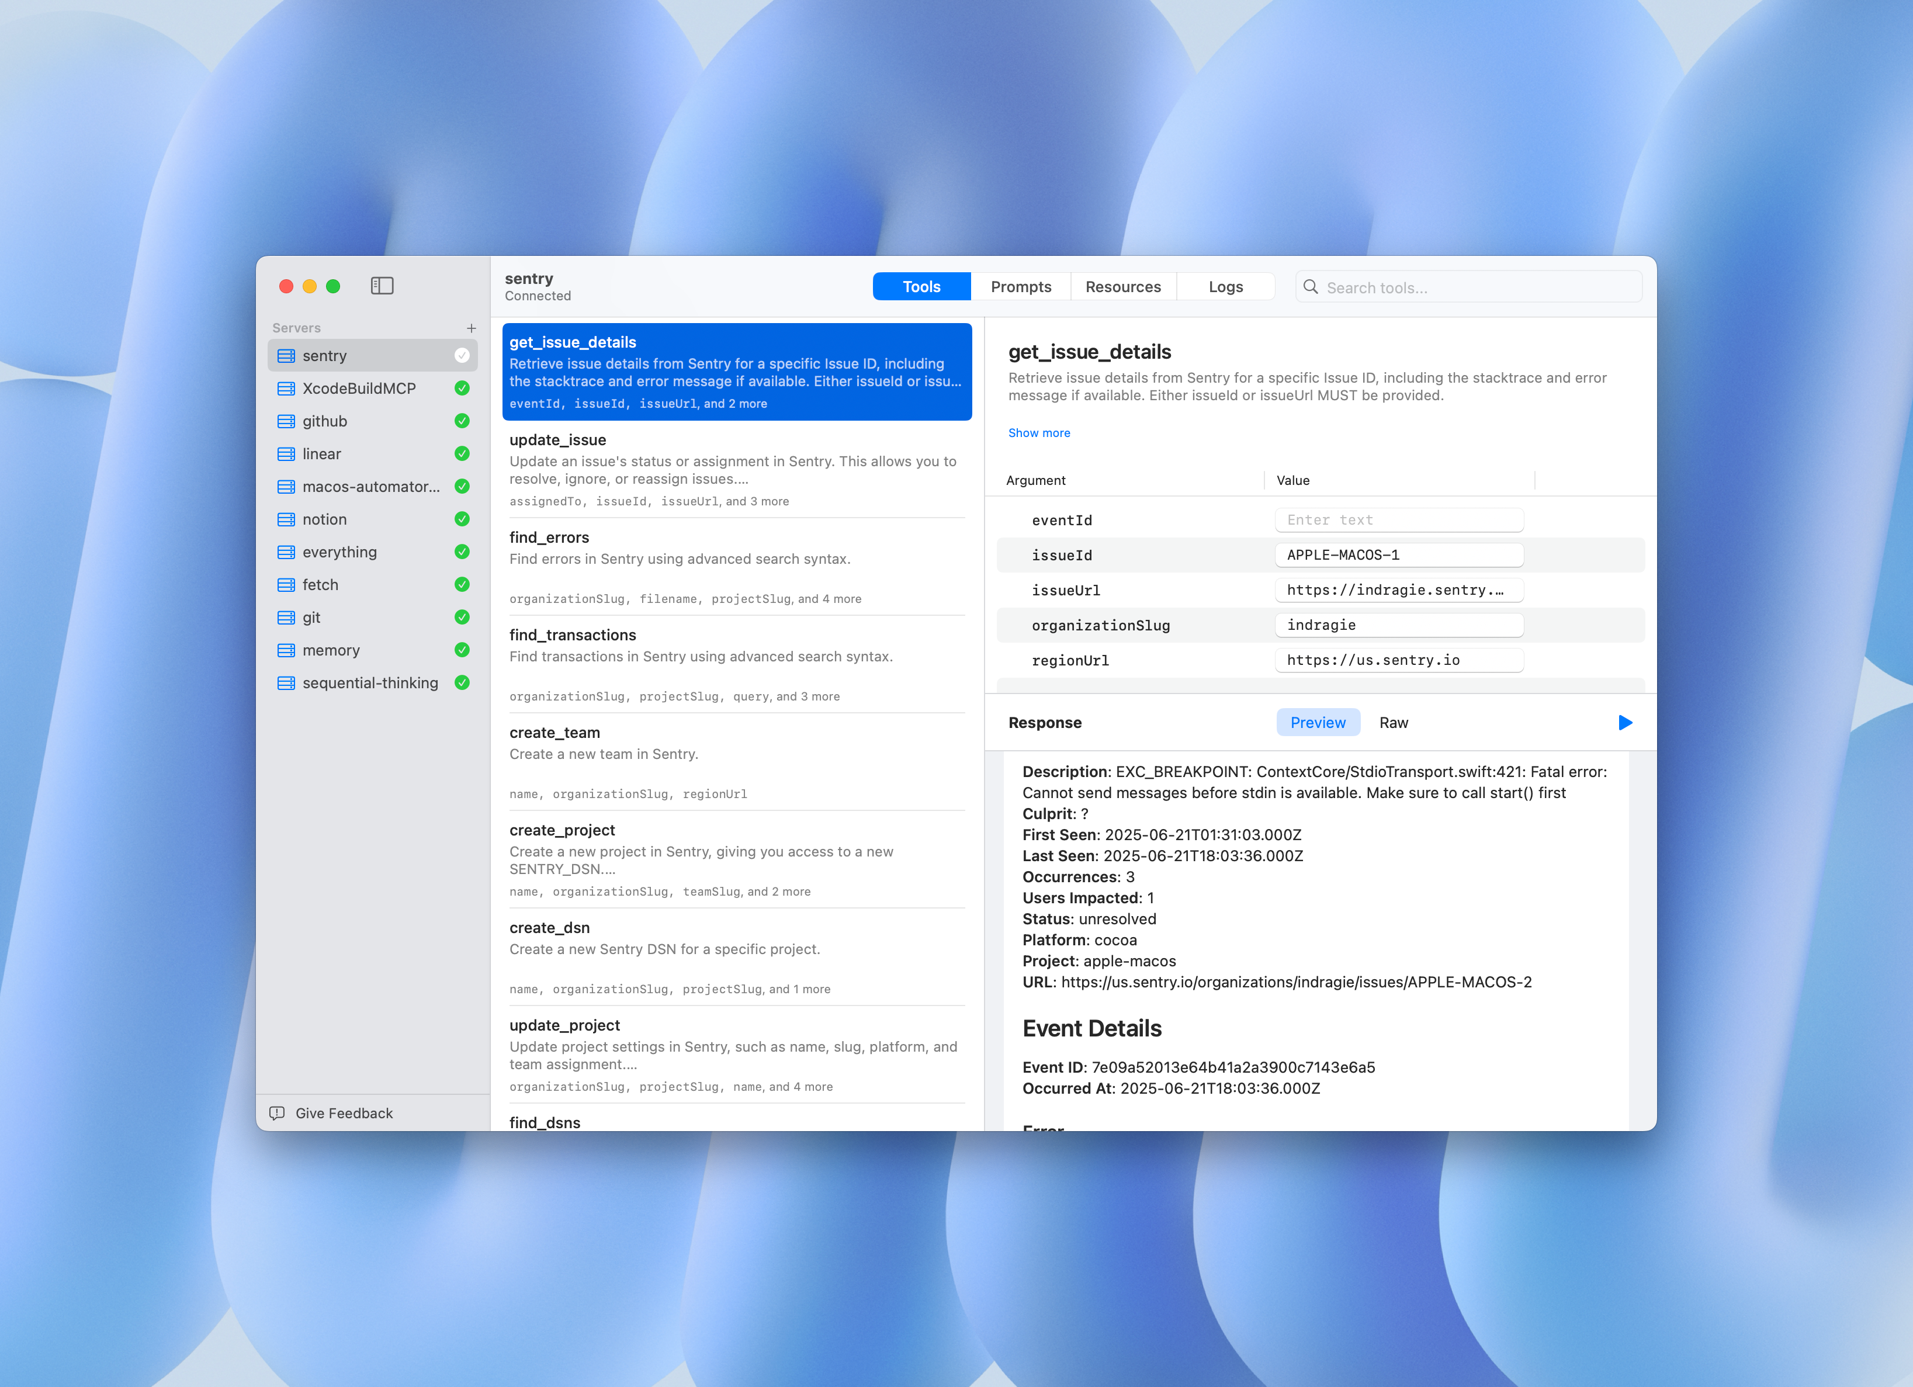Select the linear server in sidebar
This screenshot has height=1387, width=1913.
pos(322,453)
